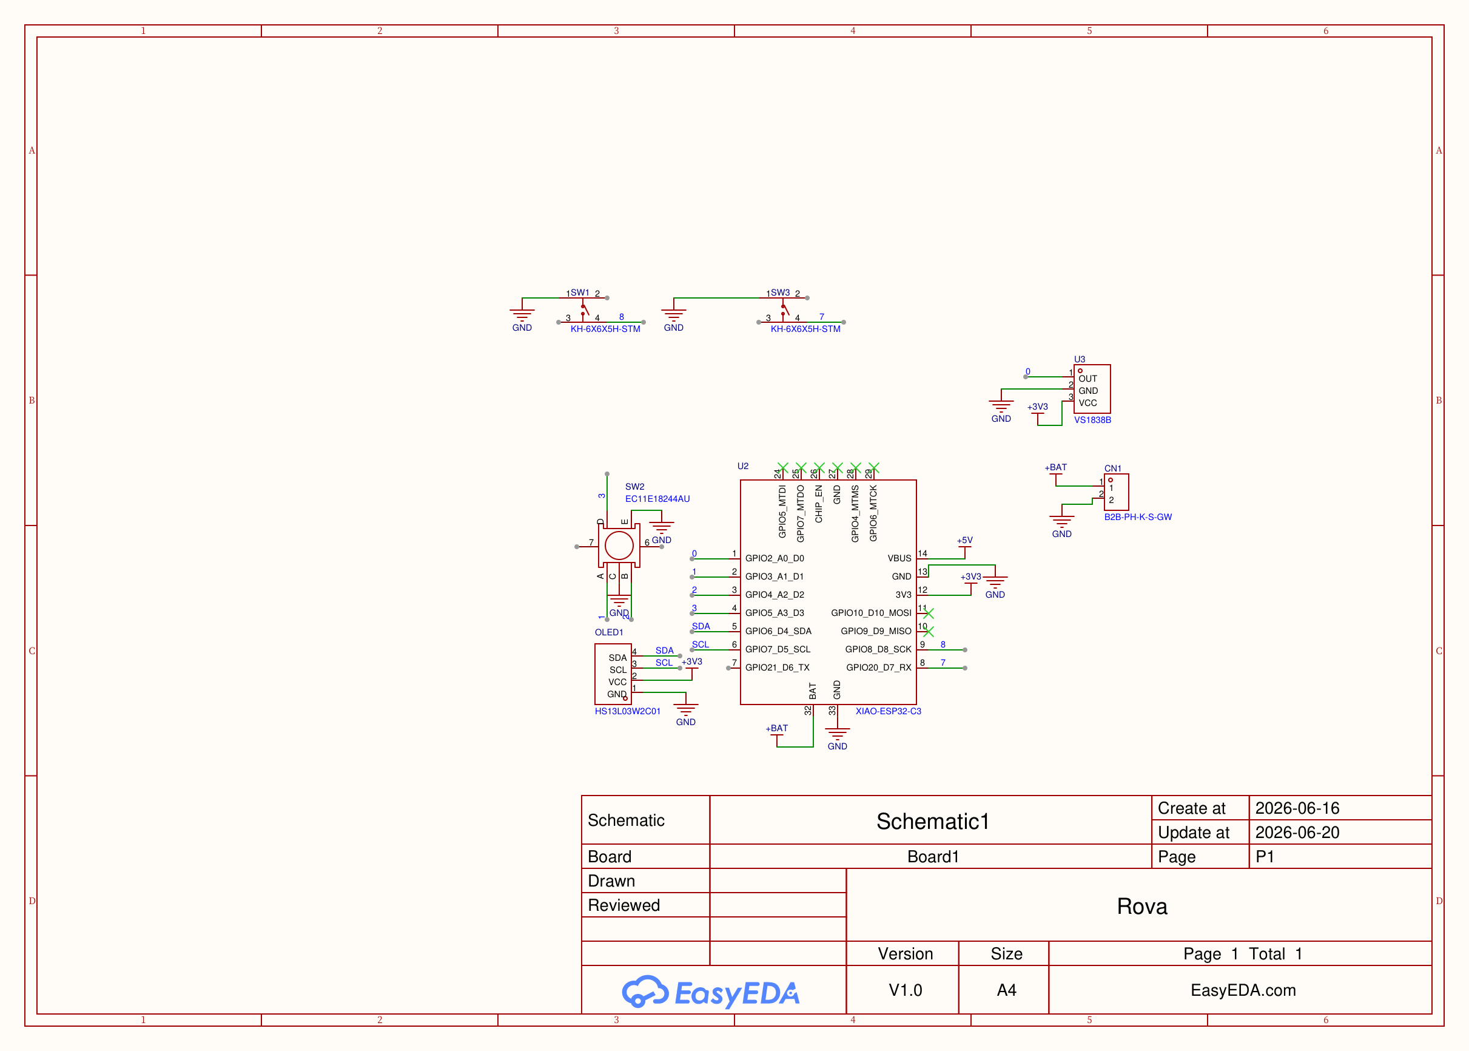
Task: Select the GPIO2_A0_D0 pin label
Action: (774, 558)
